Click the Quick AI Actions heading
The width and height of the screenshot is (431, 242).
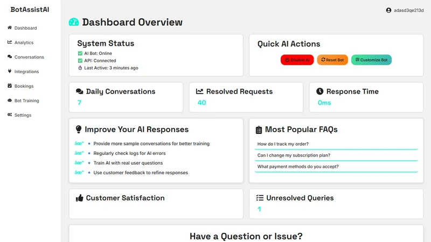[x=289, y=44]
